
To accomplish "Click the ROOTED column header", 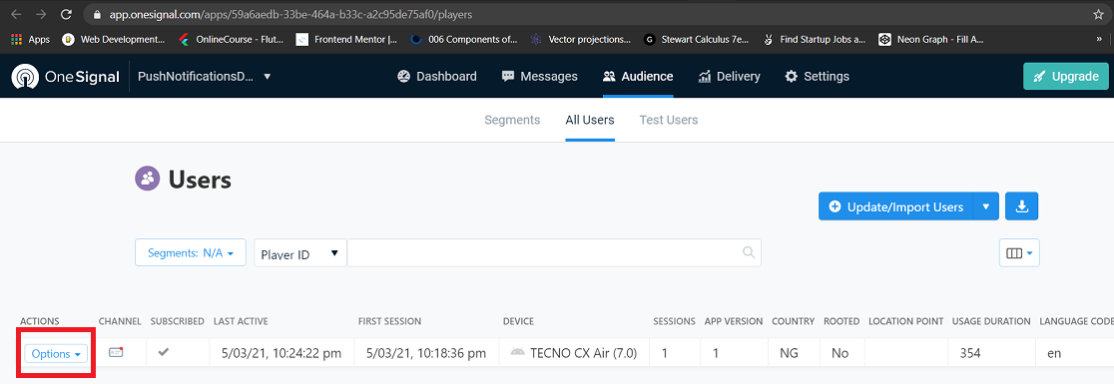I will pos(841,321).
